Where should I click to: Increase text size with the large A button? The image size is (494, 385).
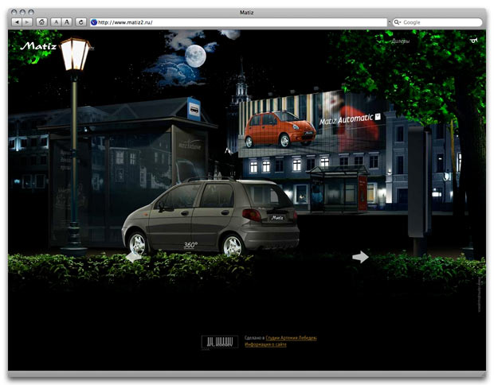[67, 22]
